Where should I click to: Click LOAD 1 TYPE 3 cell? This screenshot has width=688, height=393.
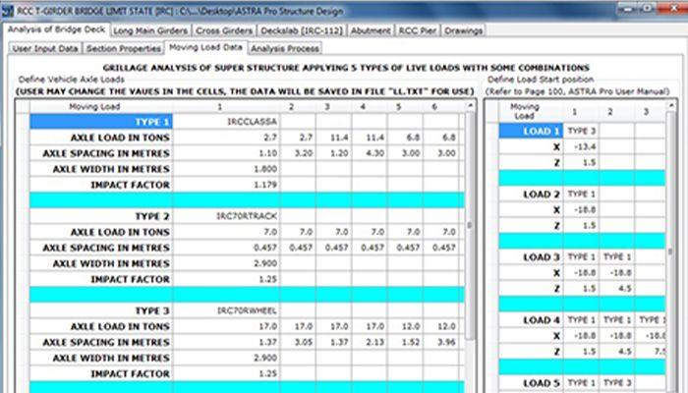581,131
